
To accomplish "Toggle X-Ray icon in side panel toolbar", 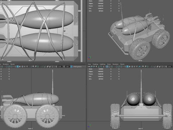I will click(x=158, y=66).
